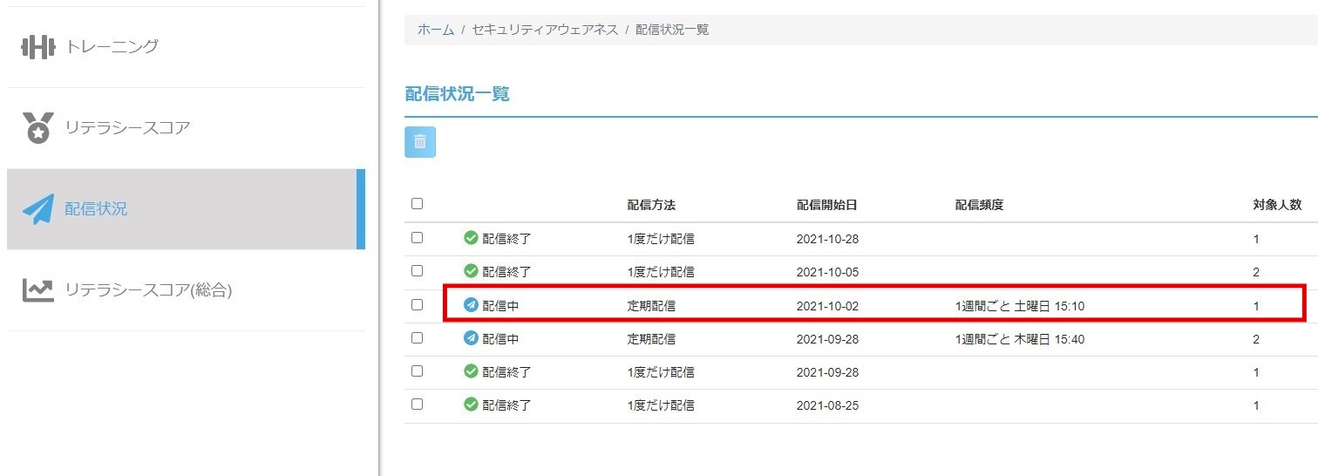
Task: Click the 配信状況一覧 page heading
Action: (457, 94)
